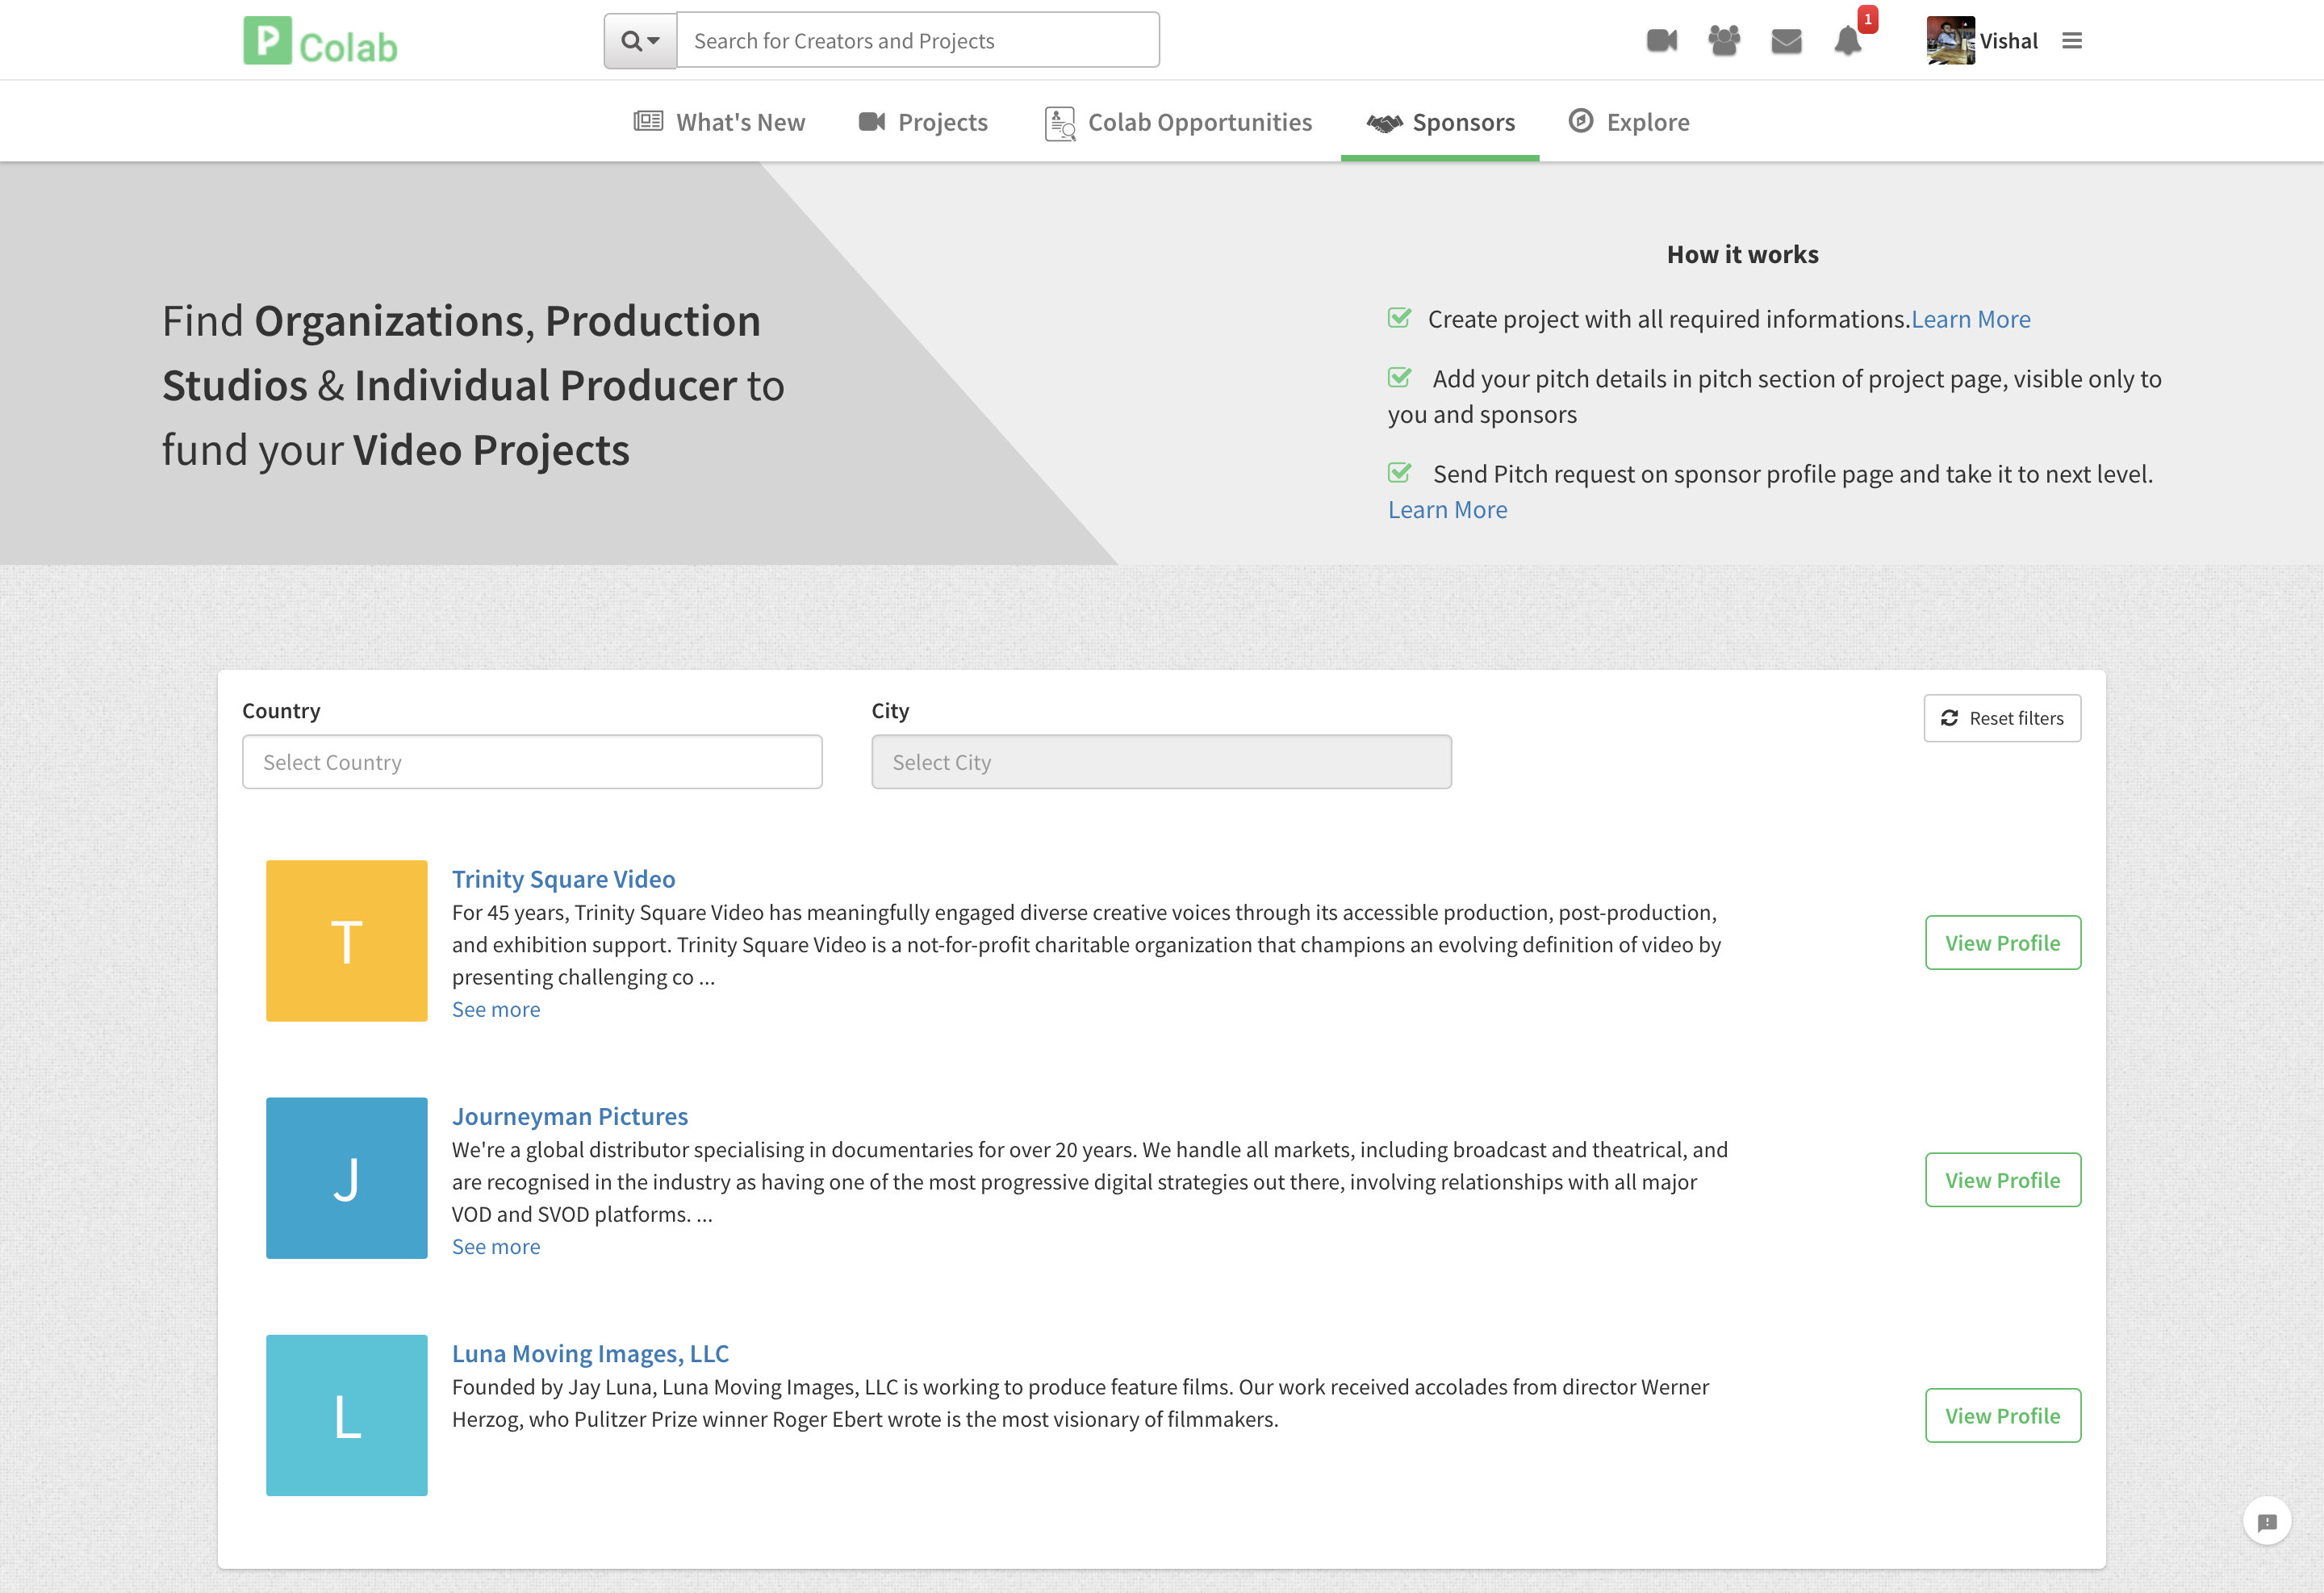Open the Journeyman Pictures sponsor link
Viewport: 2324px width, 1593px height.
tap(569, 1116)
